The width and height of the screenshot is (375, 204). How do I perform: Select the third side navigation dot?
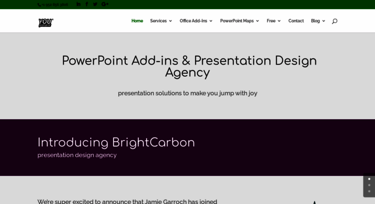(x=369, y=191)
